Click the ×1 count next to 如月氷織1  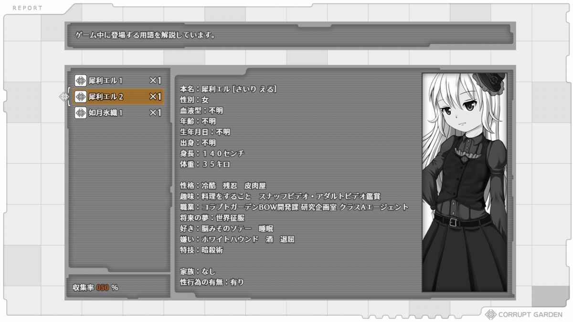[156, 113]
